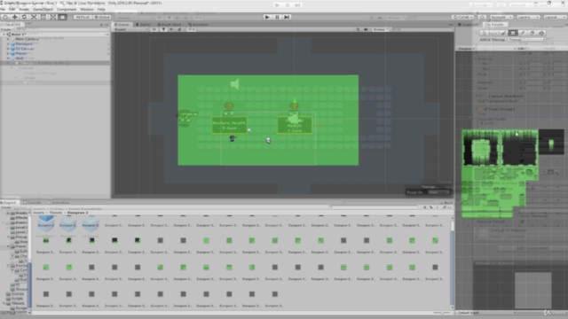Viewport: 568px width, 319px height.
Task: Open the Collab dropdown
Action: 462,17
